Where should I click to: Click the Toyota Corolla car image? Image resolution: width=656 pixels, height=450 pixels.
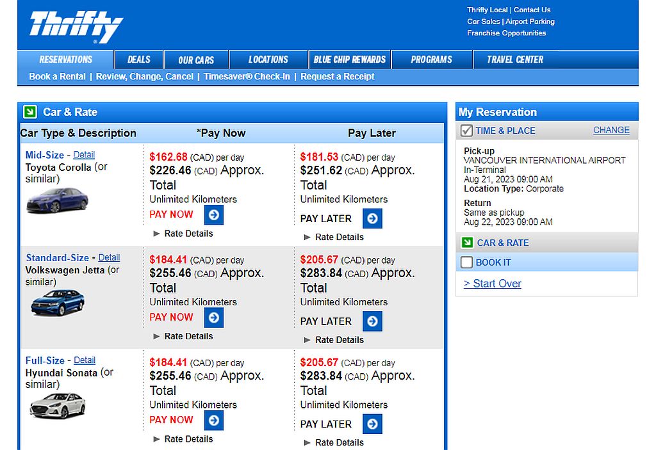click(57, 200)
